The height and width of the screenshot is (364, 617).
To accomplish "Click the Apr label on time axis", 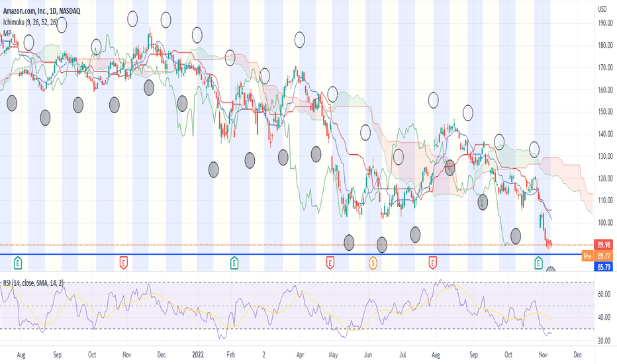I will 301,355.
